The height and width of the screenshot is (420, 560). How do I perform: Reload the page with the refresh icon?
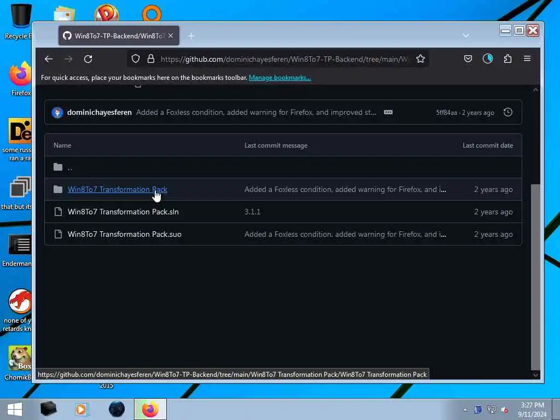(x=88, y=59)
